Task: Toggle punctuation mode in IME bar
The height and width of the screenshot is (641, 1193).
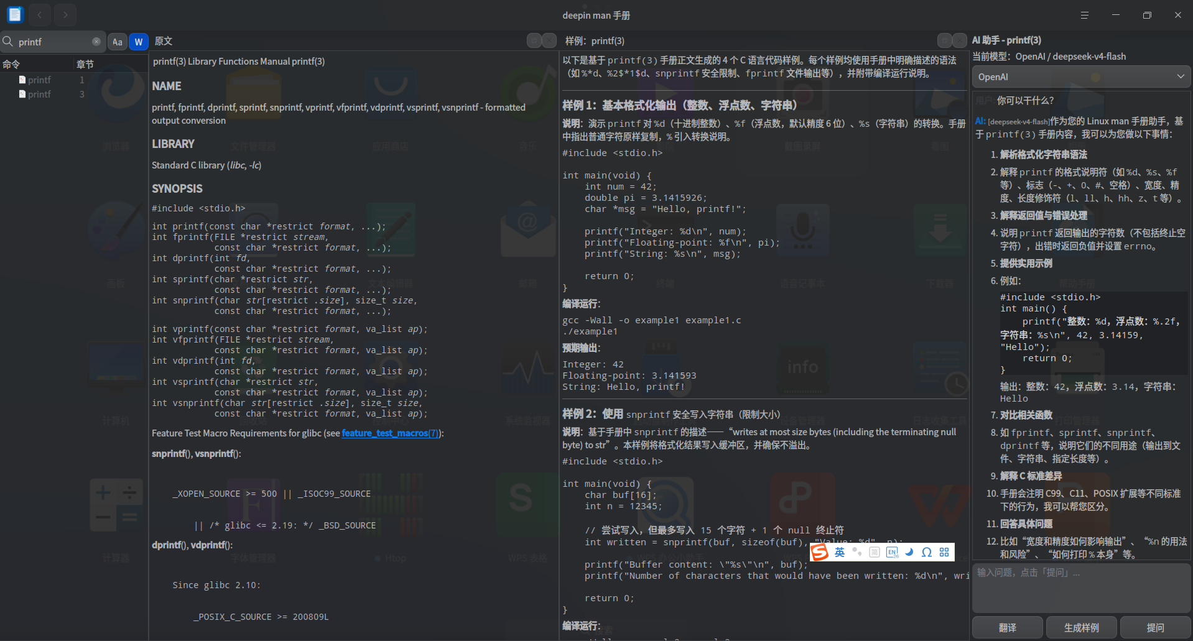Action: coord(857,552)
